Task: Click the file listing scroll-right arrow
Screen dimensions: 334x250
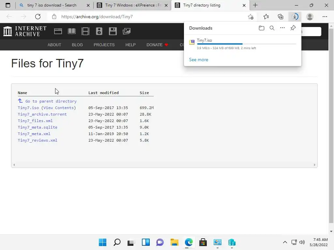Action: point(315,165)
